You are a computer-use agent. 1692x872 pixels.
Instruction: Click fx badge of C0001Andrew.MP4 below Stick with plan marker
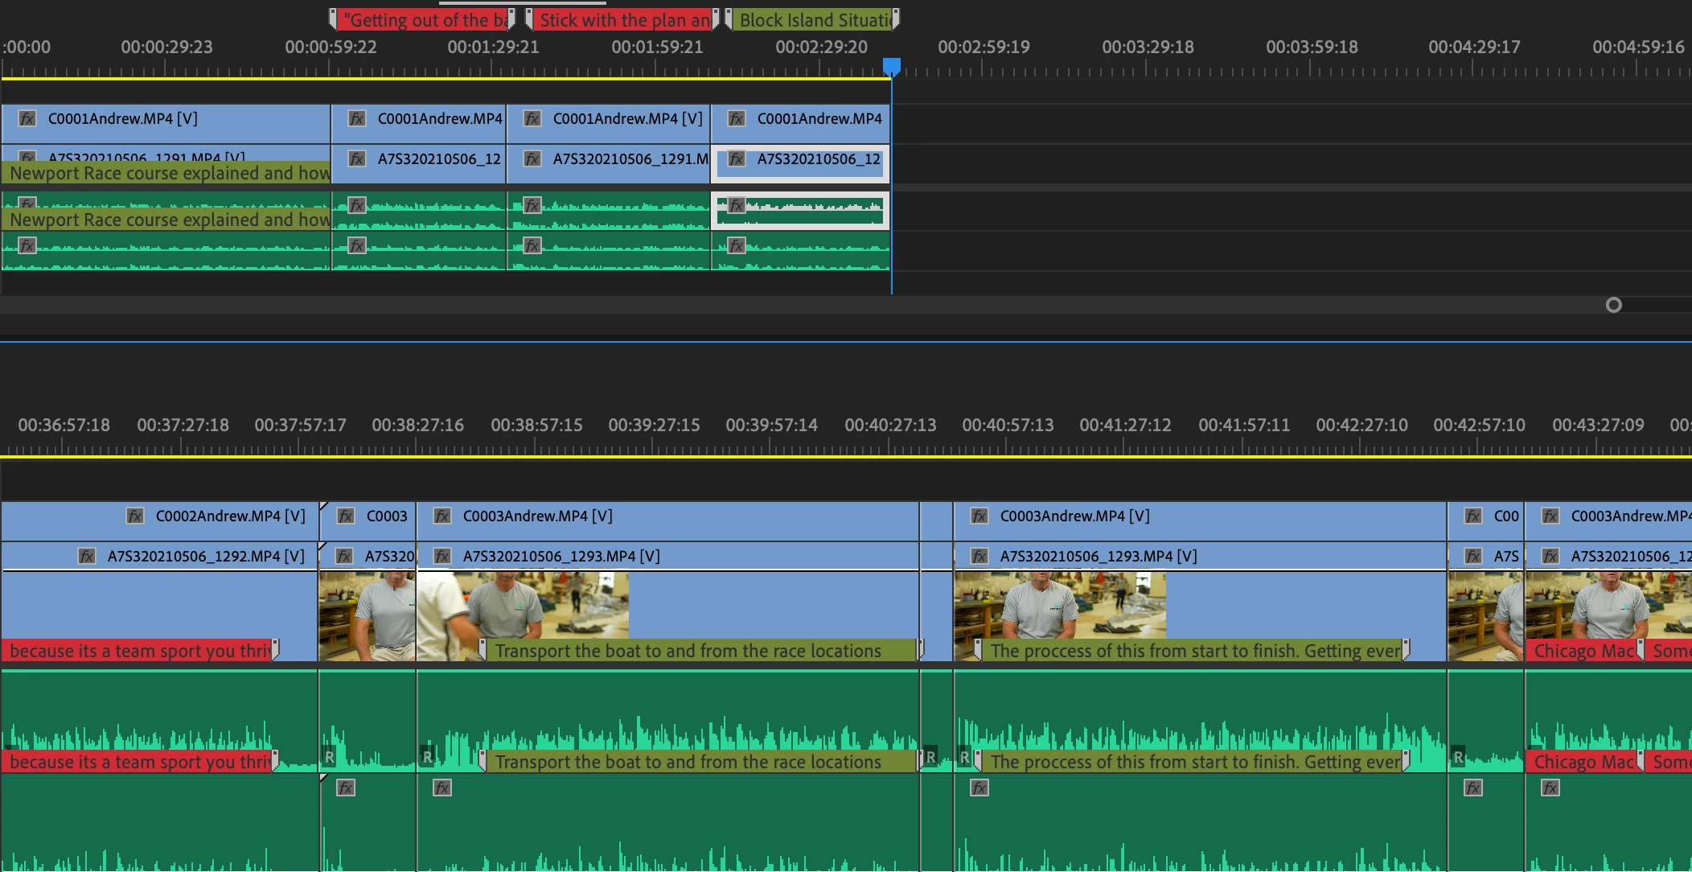point(532,118)
